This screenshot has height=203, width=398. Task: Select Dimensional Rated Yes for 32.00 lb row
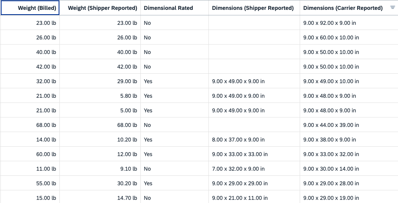(x=175, y=82)
